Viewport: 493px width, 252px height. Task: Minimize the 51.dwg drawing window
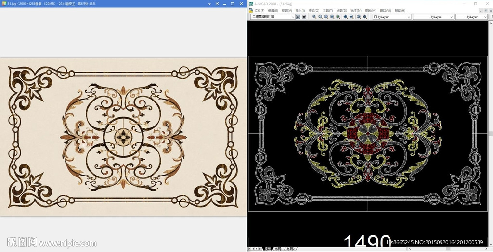point(481,11)
